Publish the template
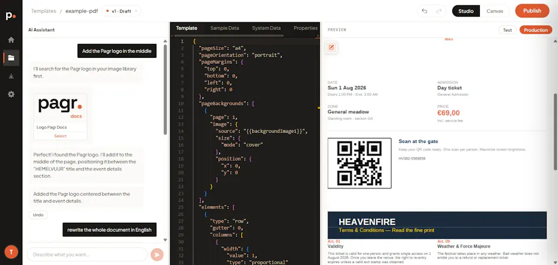Image resolution: width=558 pixels, height=265 pixels. click(532, 11)
